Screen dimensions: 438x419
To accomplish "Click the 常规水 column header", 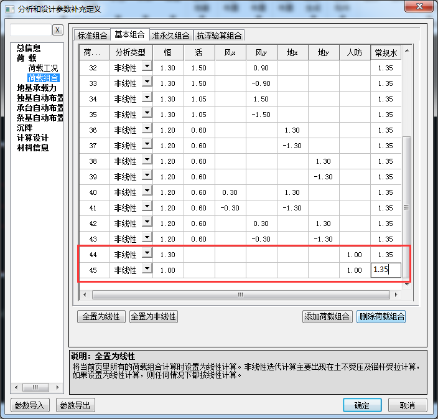I will [x=386, y=52].
